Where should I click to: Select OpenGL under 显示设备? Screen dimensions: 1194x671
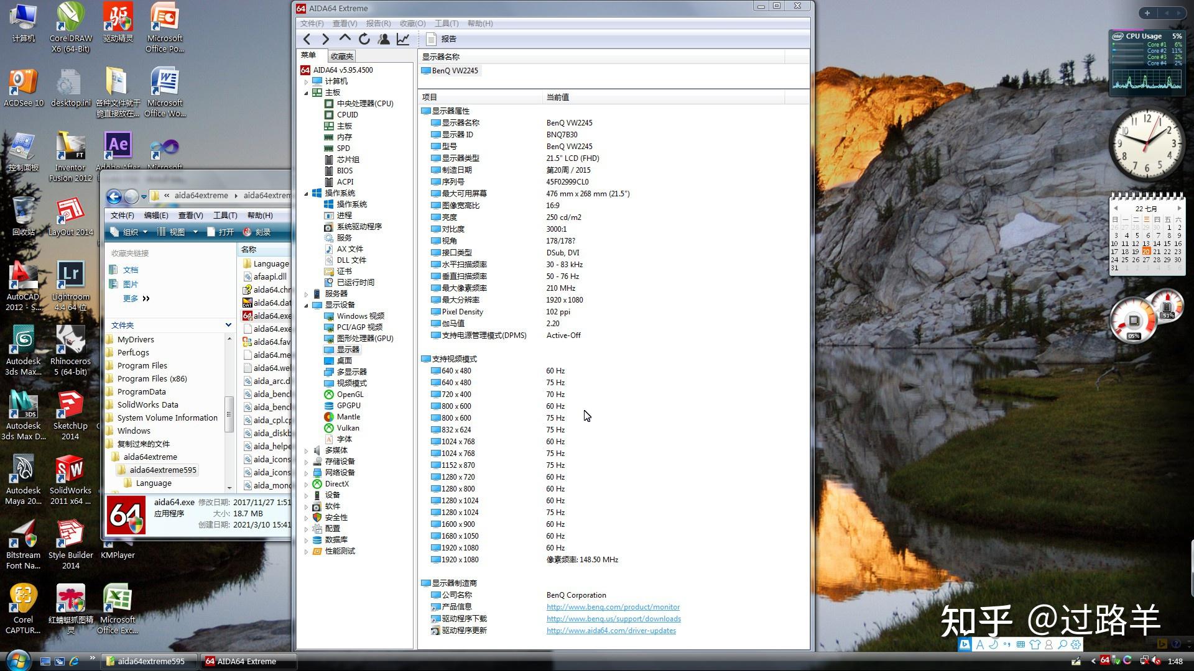coord(350,394)
